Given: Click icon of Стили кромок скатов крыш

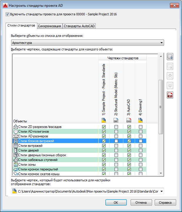Looking at the screenshot, I should 16,174.
